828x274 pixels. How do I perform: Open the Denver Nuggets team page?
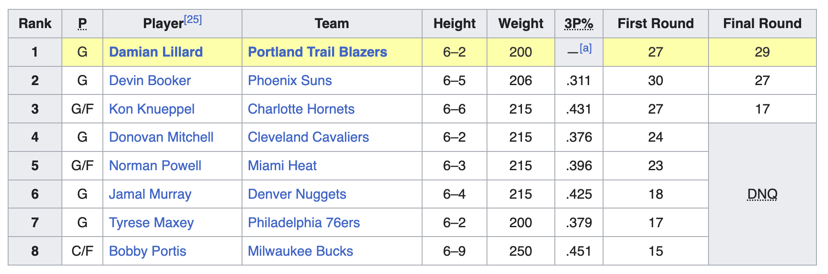(297, 194)
